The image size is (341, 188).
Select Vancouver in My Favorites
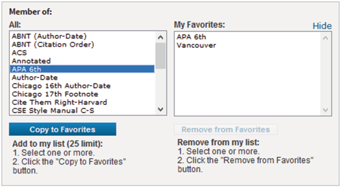(x=247, y=45)
